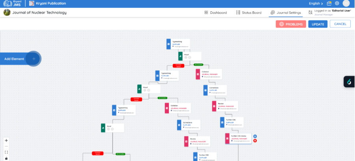
Task: Click the Add Element plus circle
Action: 34,59
